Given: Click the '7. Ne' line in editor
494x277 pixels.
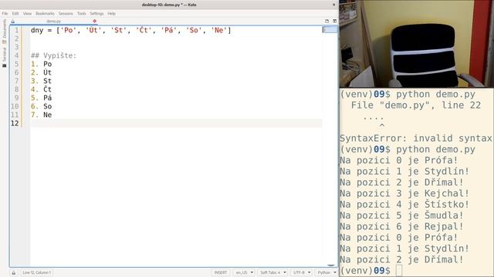Looking at the screenshot, I should tap(41, 115).
